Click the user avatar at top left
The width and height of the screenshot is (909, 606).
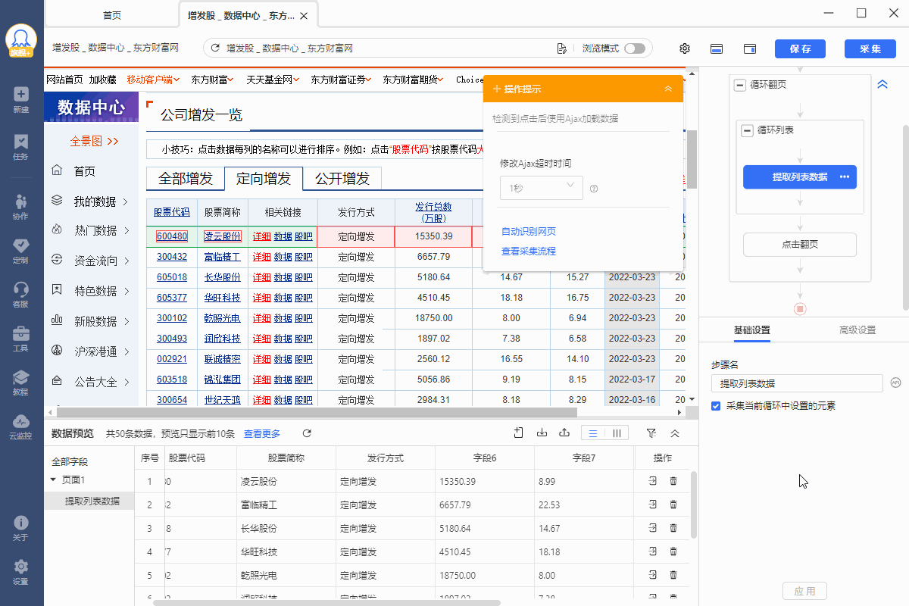[21, 39]
